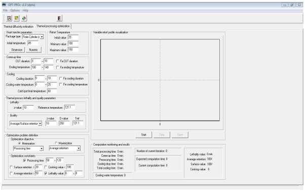This screenshot has width=305, height=192.
Task: Click the Start button
Action: pyautogui.click(x=144, y=135)
